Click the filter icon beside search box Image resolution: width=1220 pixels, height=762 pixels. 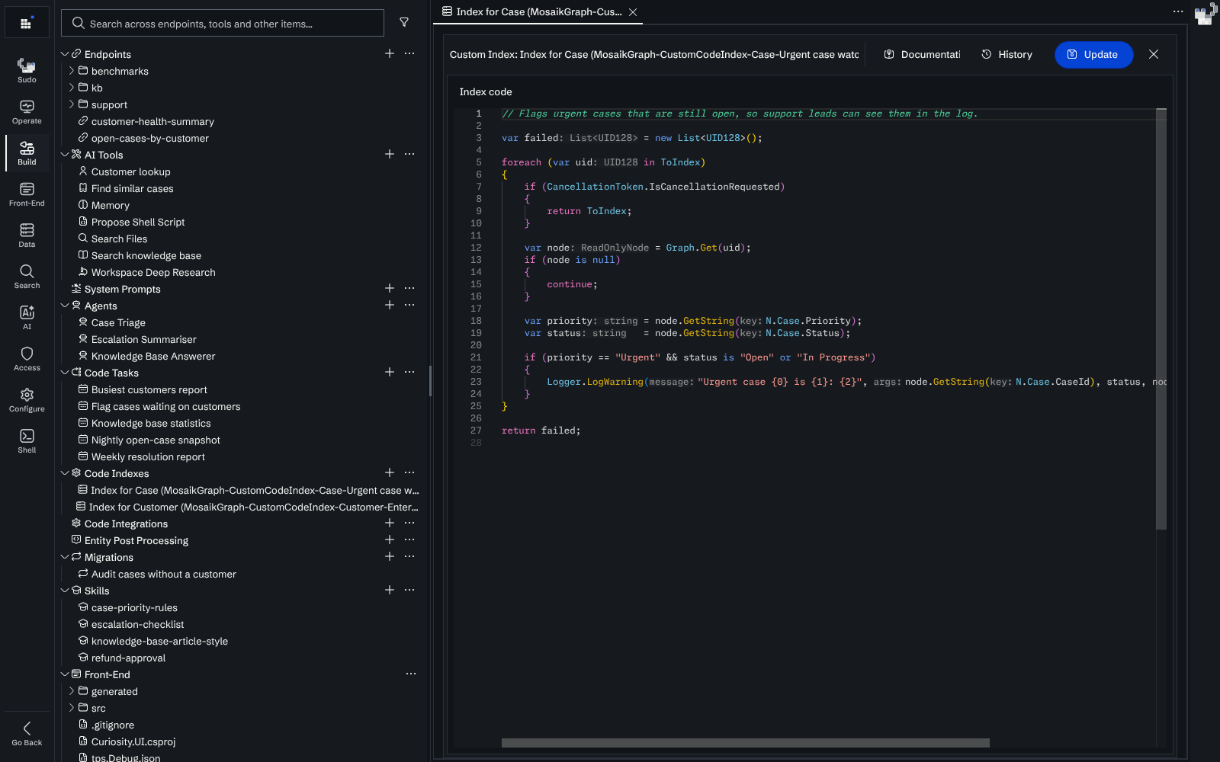(404, 23)
